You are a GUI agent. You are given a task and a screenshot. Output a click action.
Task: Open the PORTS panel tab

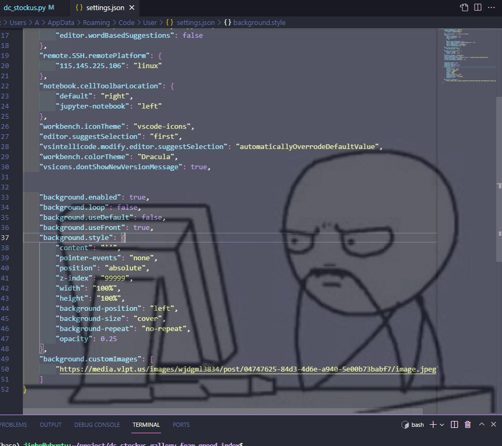[x=181, y=425]
